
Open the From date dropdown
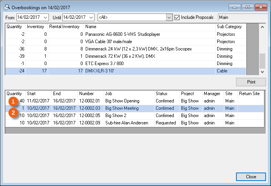pos(46,17)
